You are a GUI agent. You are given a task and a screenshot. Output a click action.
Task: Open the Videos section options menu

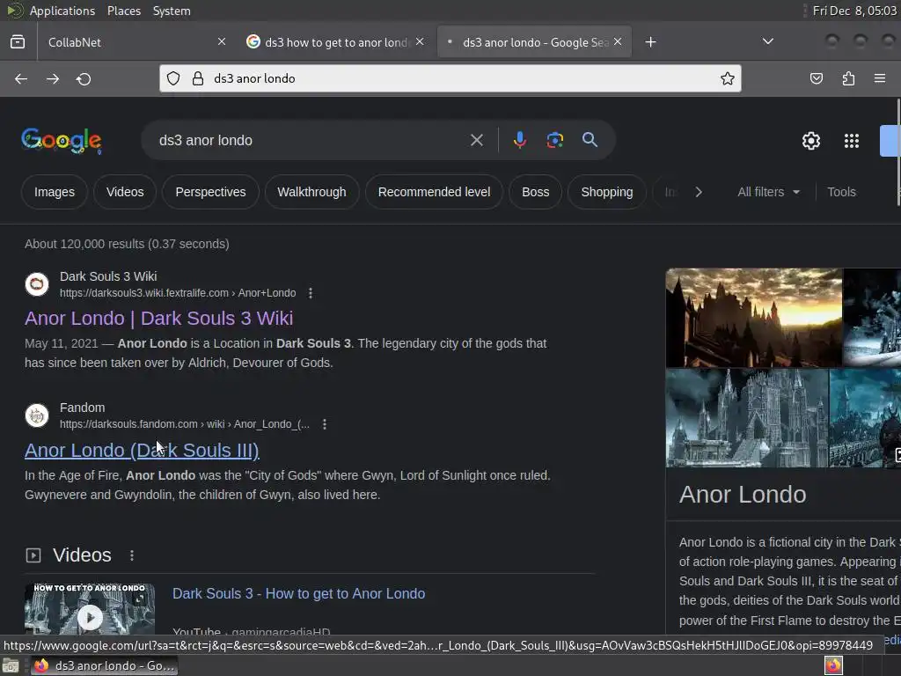pos(132,555)
